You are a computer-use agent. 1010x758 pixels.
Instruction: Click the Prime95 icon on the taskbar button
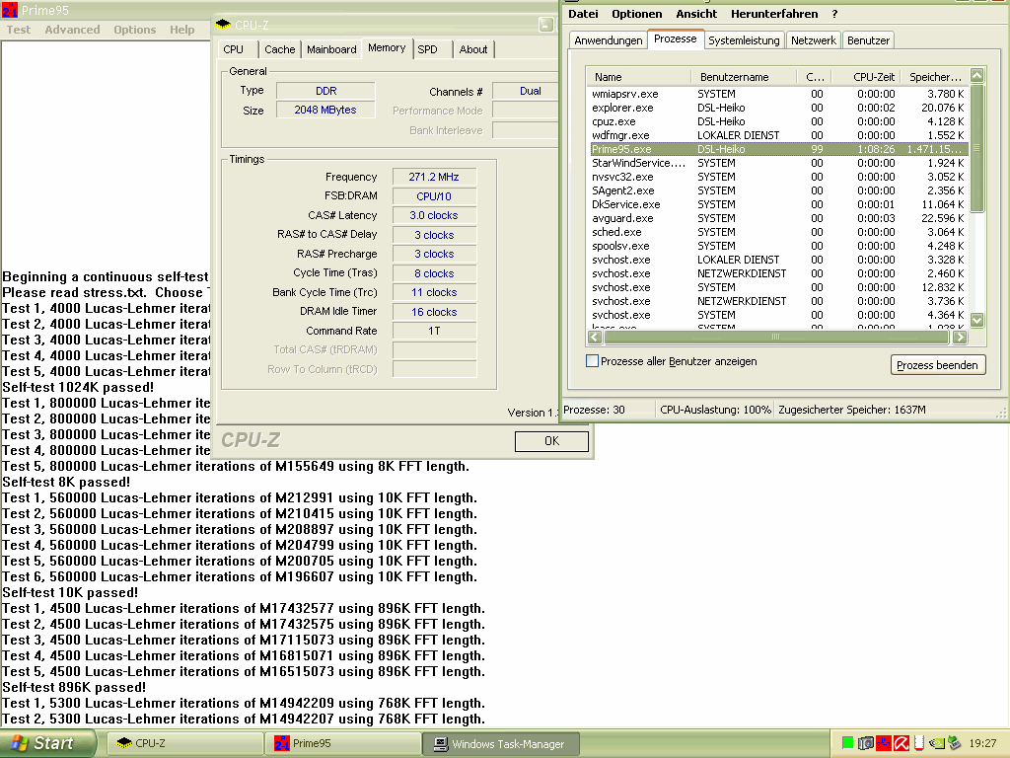point(282,743)
